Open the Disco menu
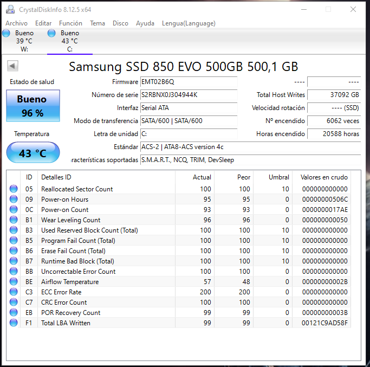 (120, 23)
